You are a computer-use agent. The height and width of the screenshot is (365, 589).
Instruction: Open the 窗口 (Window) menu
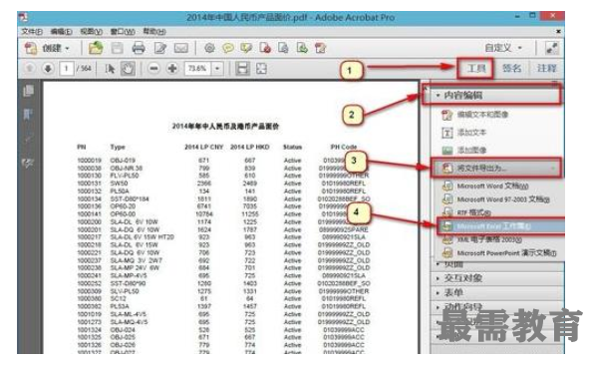point(123,32)
